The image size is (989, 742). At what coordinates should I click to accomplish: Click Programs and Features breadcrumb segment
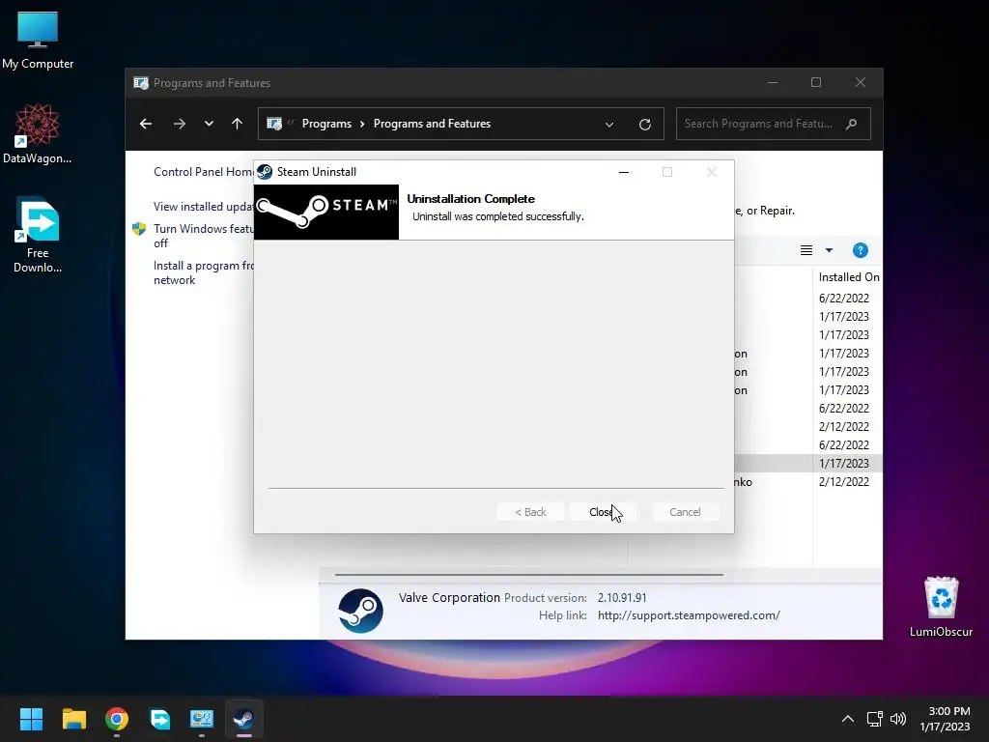coord(432,124)
